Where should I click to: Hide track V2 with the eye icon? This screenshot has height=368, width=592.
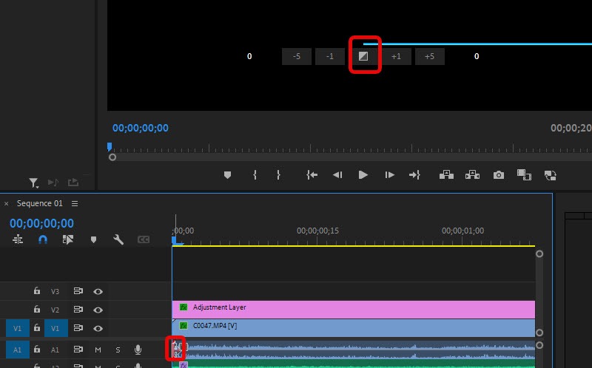coord(98,310)
